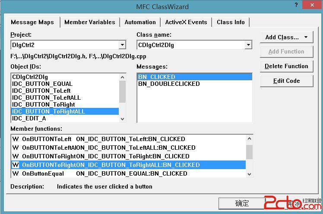The image size is (323, 214).
Task: Open the Member Variables tab
Action: click(90, 22)
